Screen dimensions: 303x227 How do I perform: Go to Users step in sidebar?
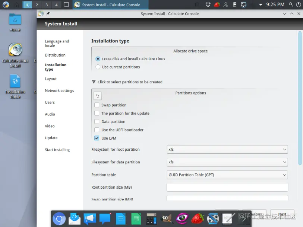50,102
